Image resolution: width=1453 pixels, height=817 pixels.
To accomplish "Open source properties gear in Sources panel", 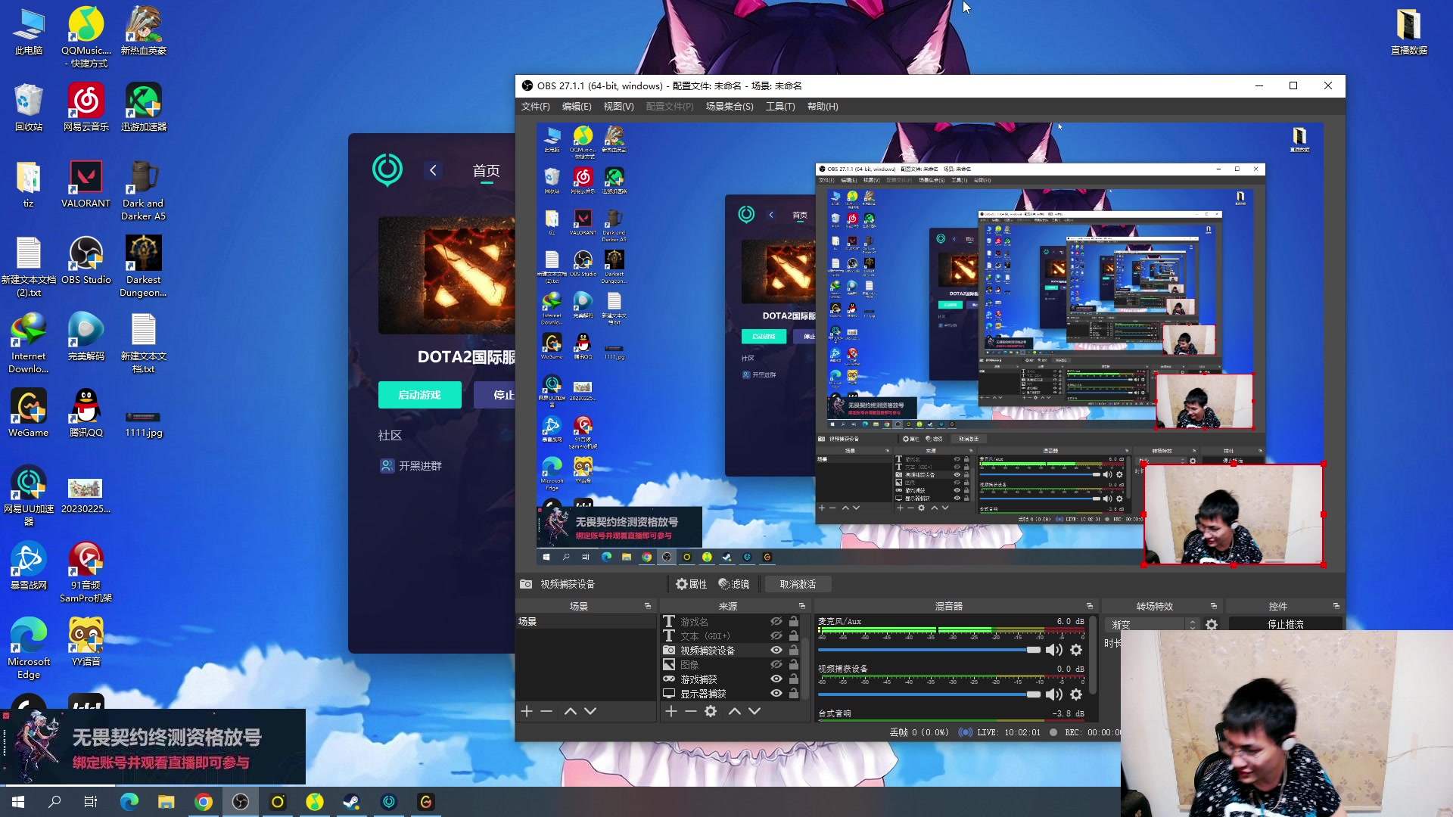I will coord(711,711).
